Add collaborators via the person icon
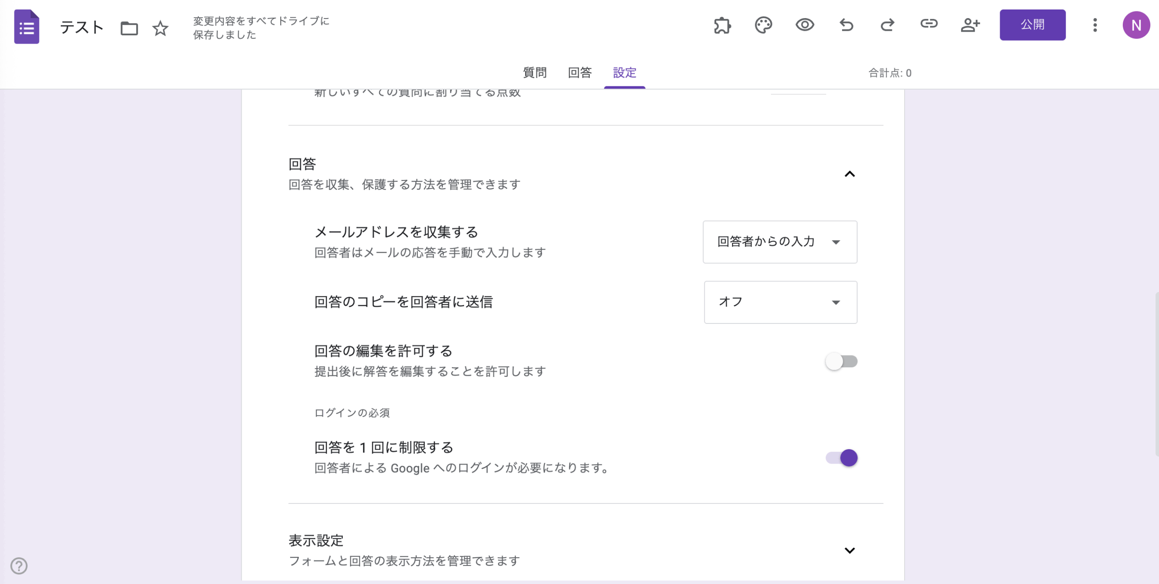 [x=970, y=26]
